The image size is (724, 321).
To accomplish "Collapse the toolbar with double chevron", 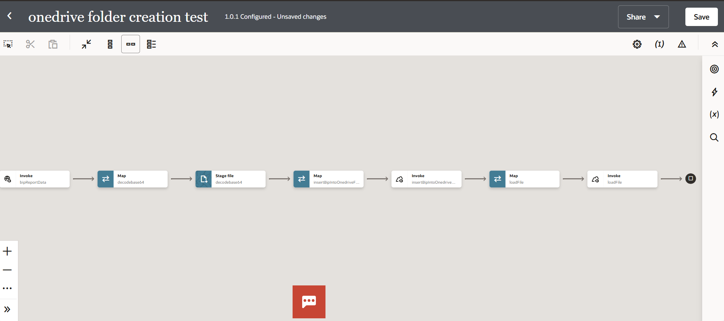I will (x=714, y=44).
